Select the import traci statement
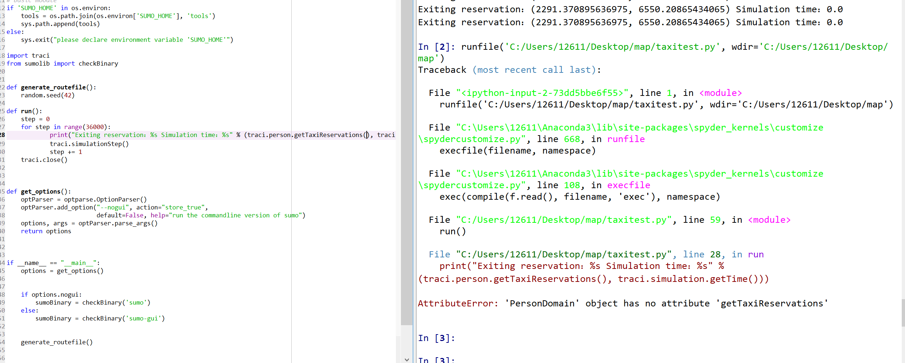 click(x=28, y=55)
